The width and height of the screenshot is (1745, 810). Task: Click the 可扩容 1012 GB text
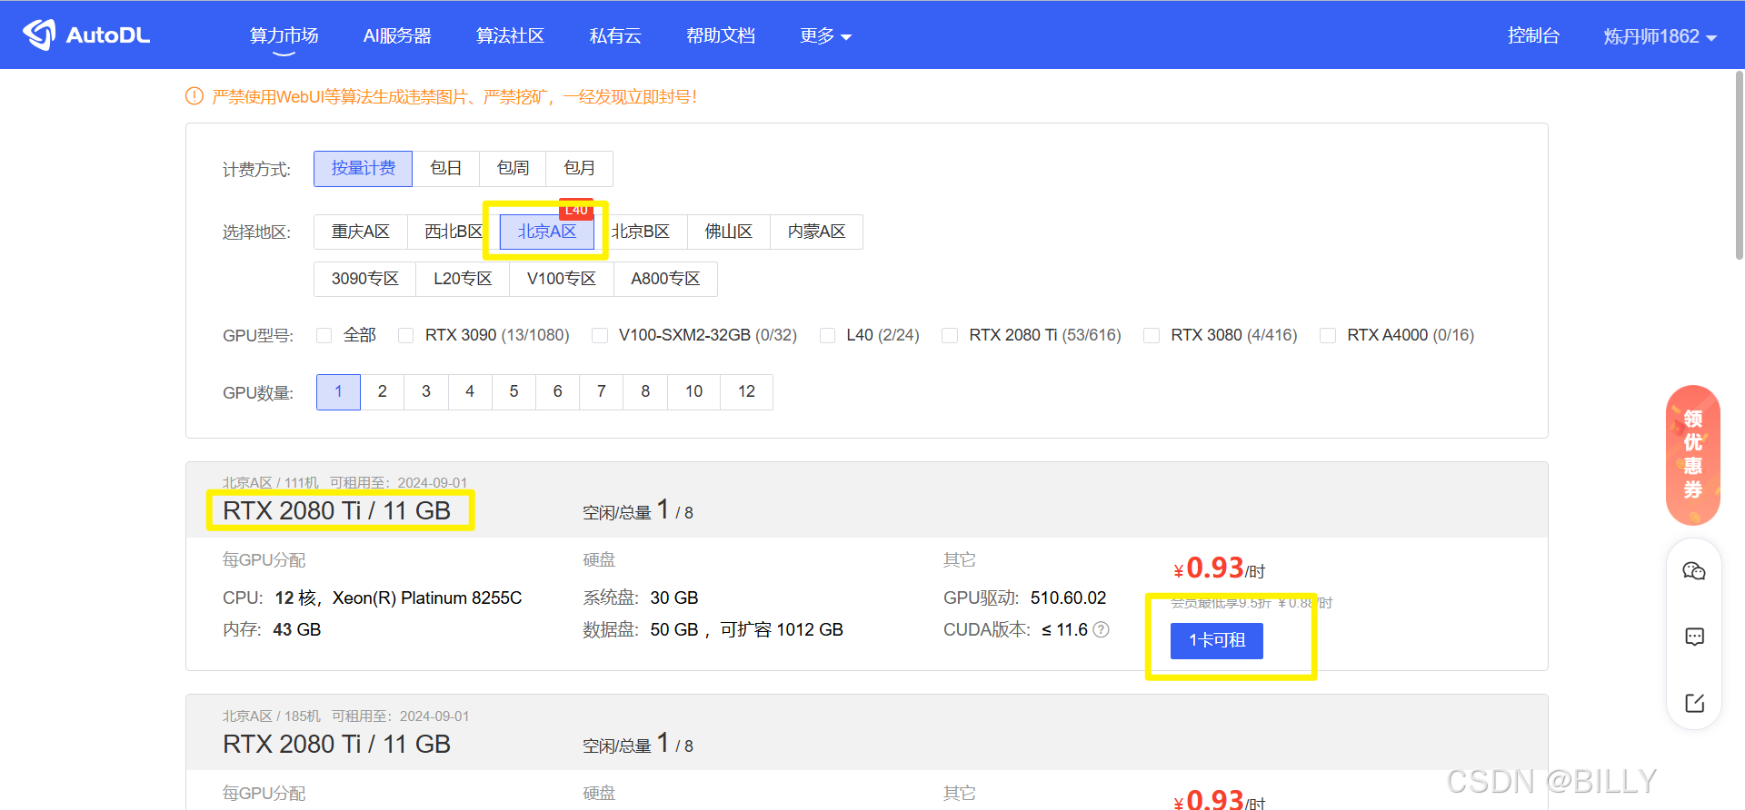point(782,629)
